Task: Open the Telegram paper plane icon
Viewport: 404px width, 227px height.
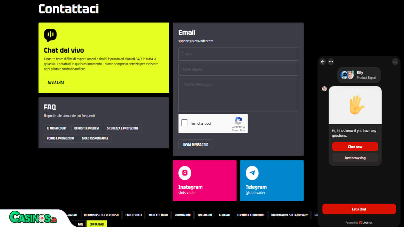Action: (252, 173)
